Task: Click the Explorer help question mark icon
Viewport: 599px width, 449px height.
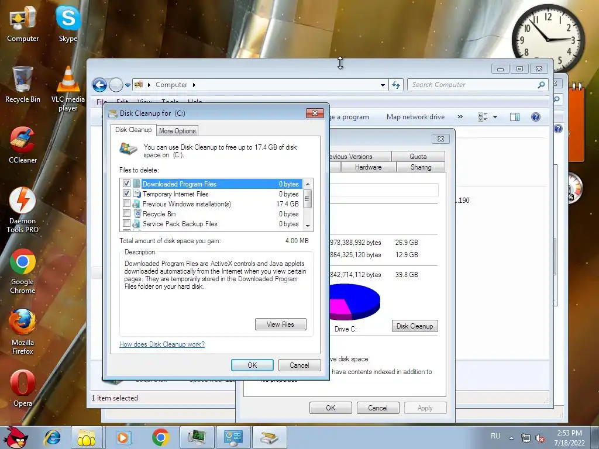Action: click(x=536, y=117)
